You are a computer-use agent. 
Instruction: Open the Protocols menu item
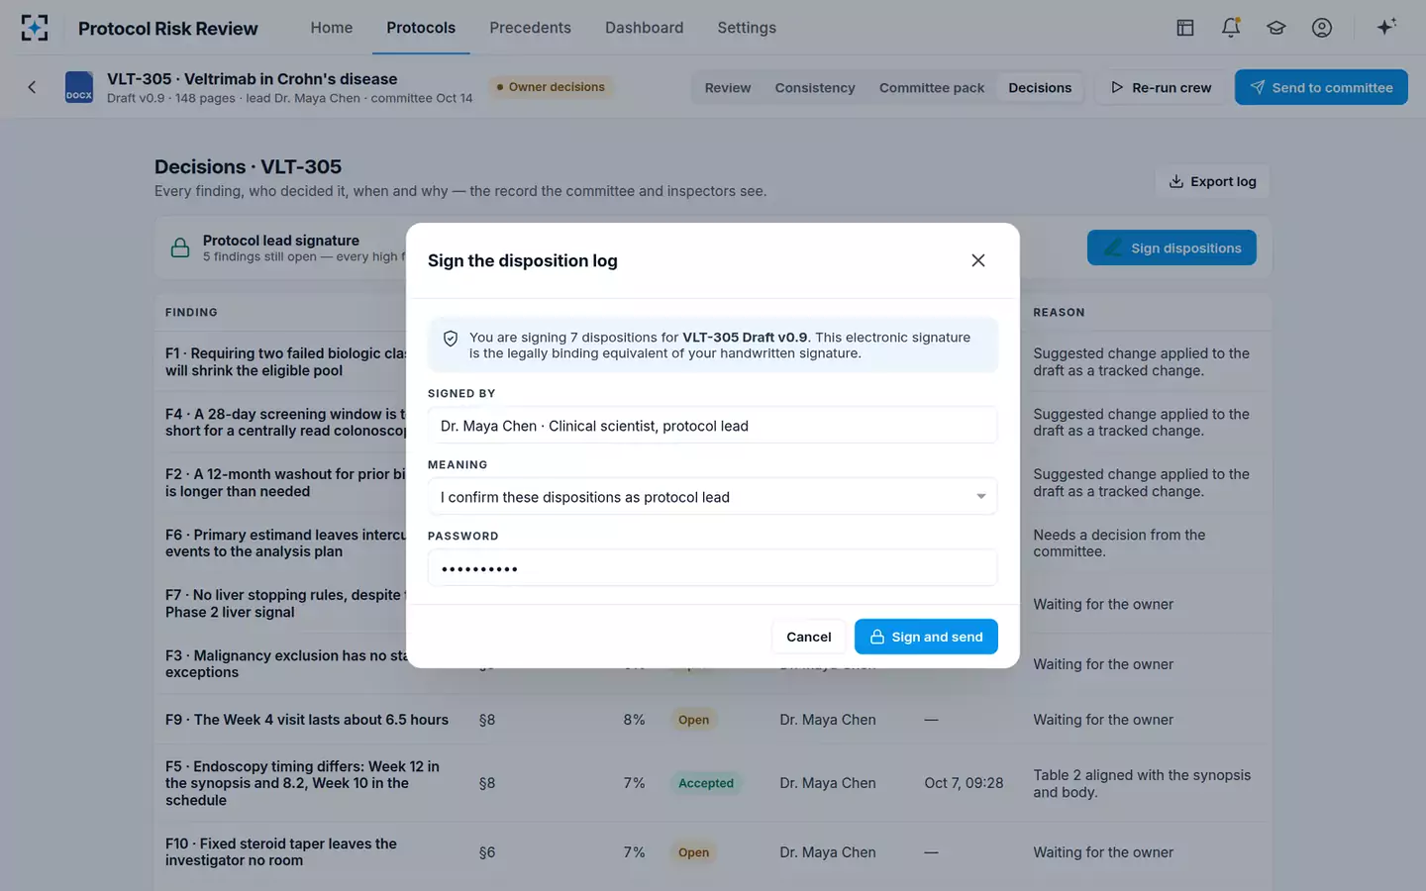pyautogui.click(x=421, y=28)
